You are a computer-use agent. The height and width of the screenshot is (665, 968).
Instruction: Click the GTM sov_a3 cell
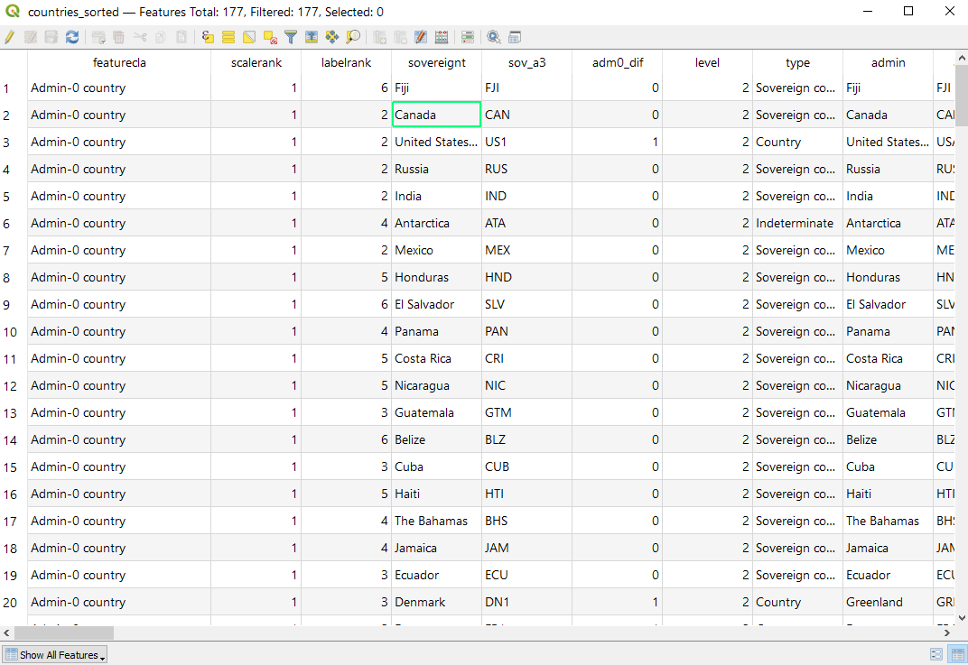tap(526, 412)
